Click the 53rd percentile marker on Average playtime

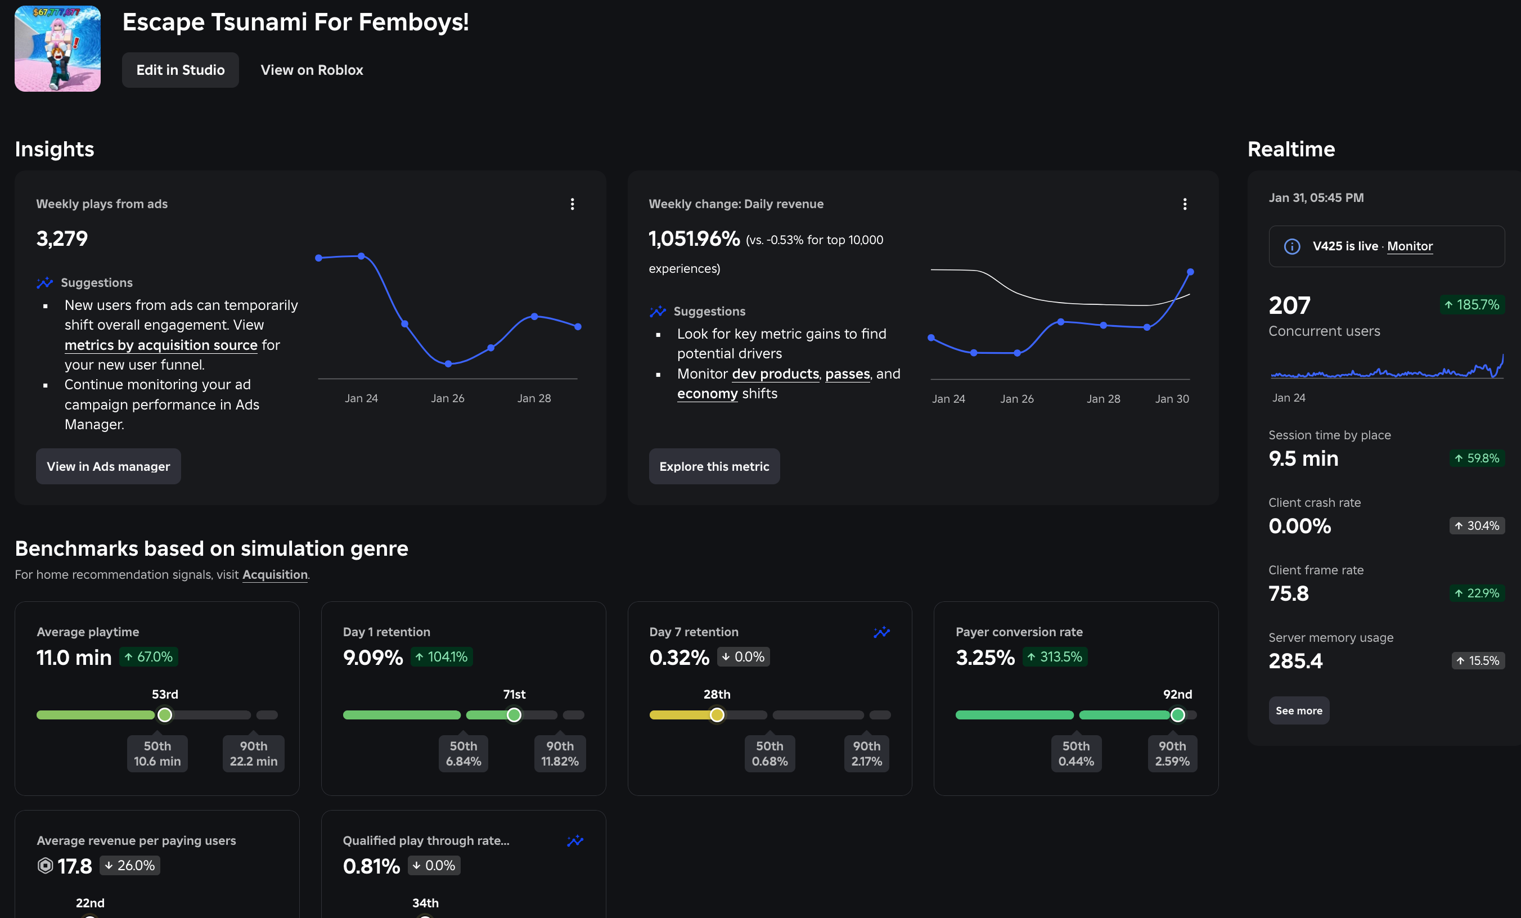tap(165, 715)
